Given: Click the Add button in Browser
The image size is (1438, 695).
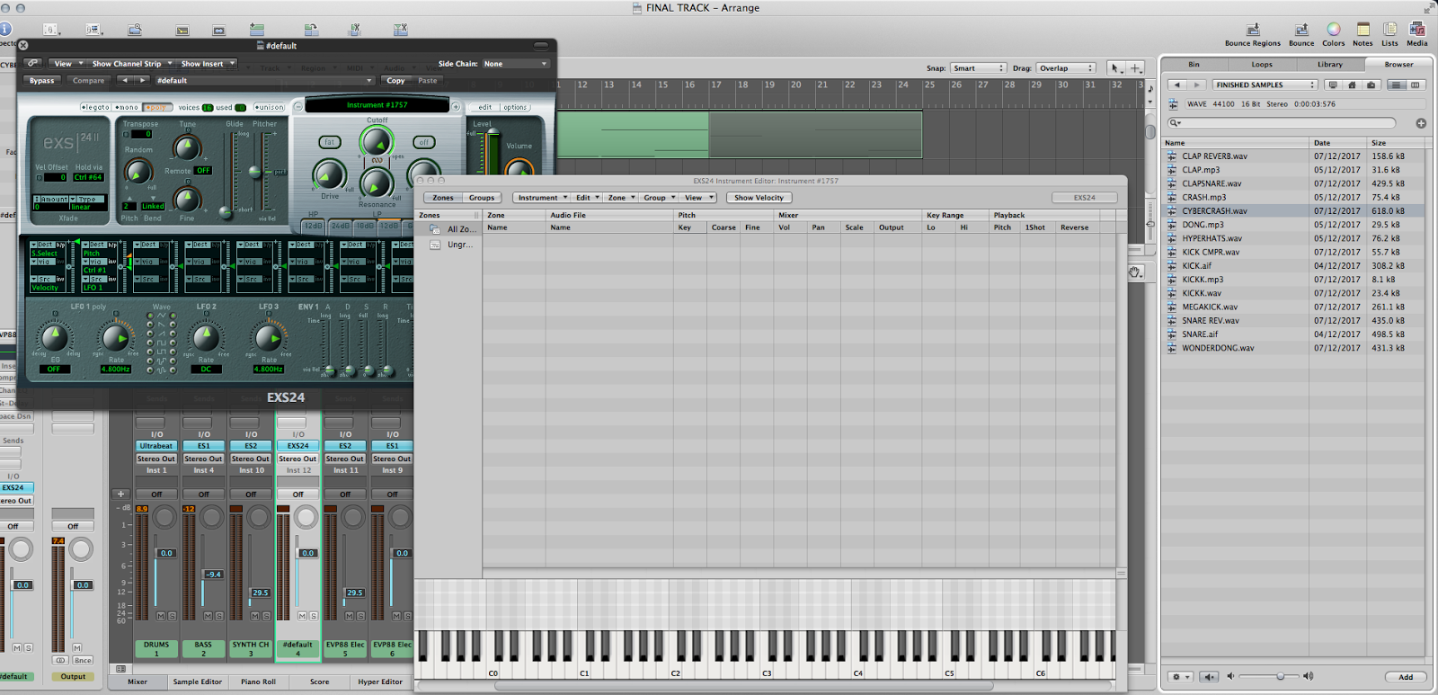Looking at the screenshot, I should [1406, 677].
